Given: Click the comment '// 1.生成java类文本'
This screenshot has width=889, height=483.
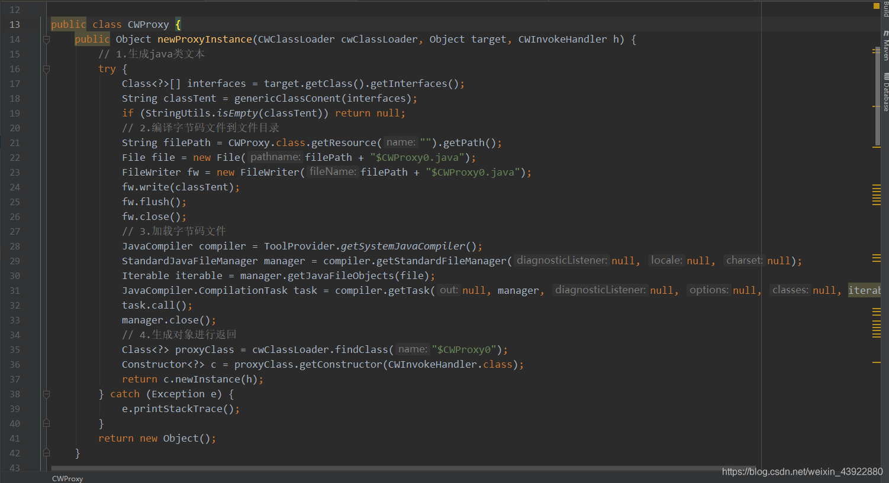Looking at the screenshot, I should (152, 54).
